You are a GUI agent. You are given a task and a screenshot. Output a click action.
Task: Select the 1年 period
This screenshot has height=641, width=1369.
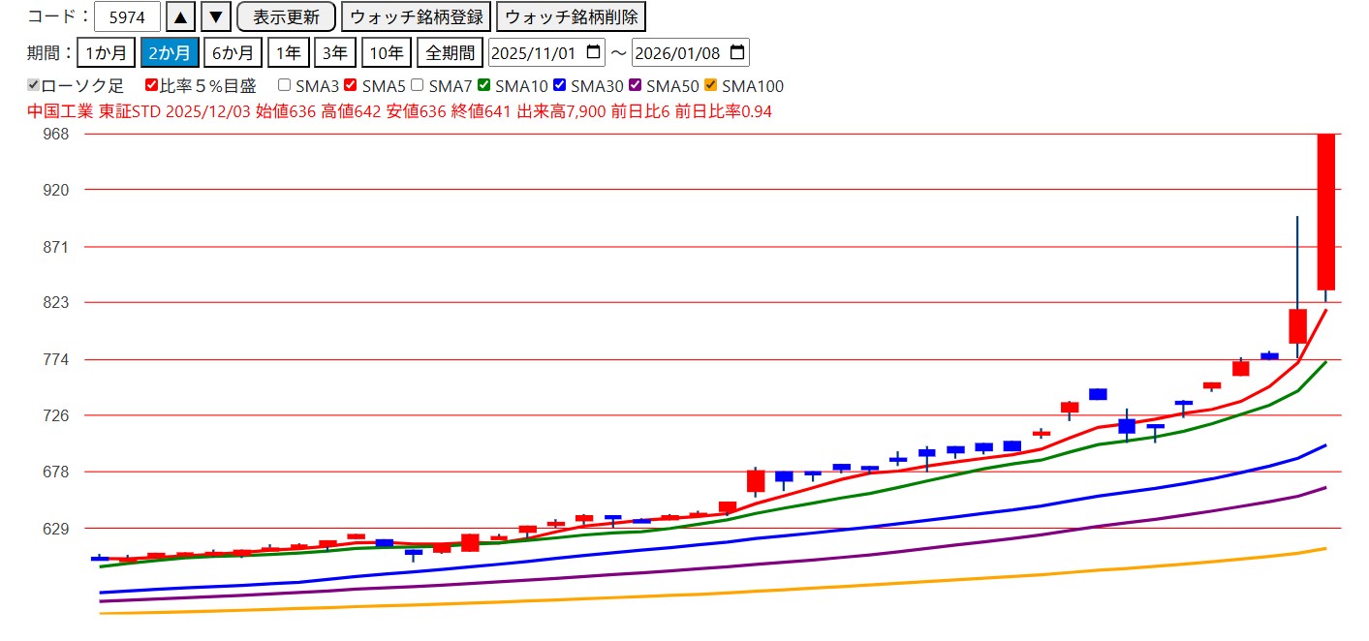click(x=288, y=52)
